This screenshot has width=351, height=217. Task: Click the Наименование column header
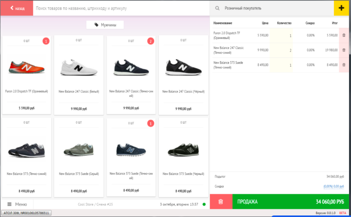coord(223,23)
